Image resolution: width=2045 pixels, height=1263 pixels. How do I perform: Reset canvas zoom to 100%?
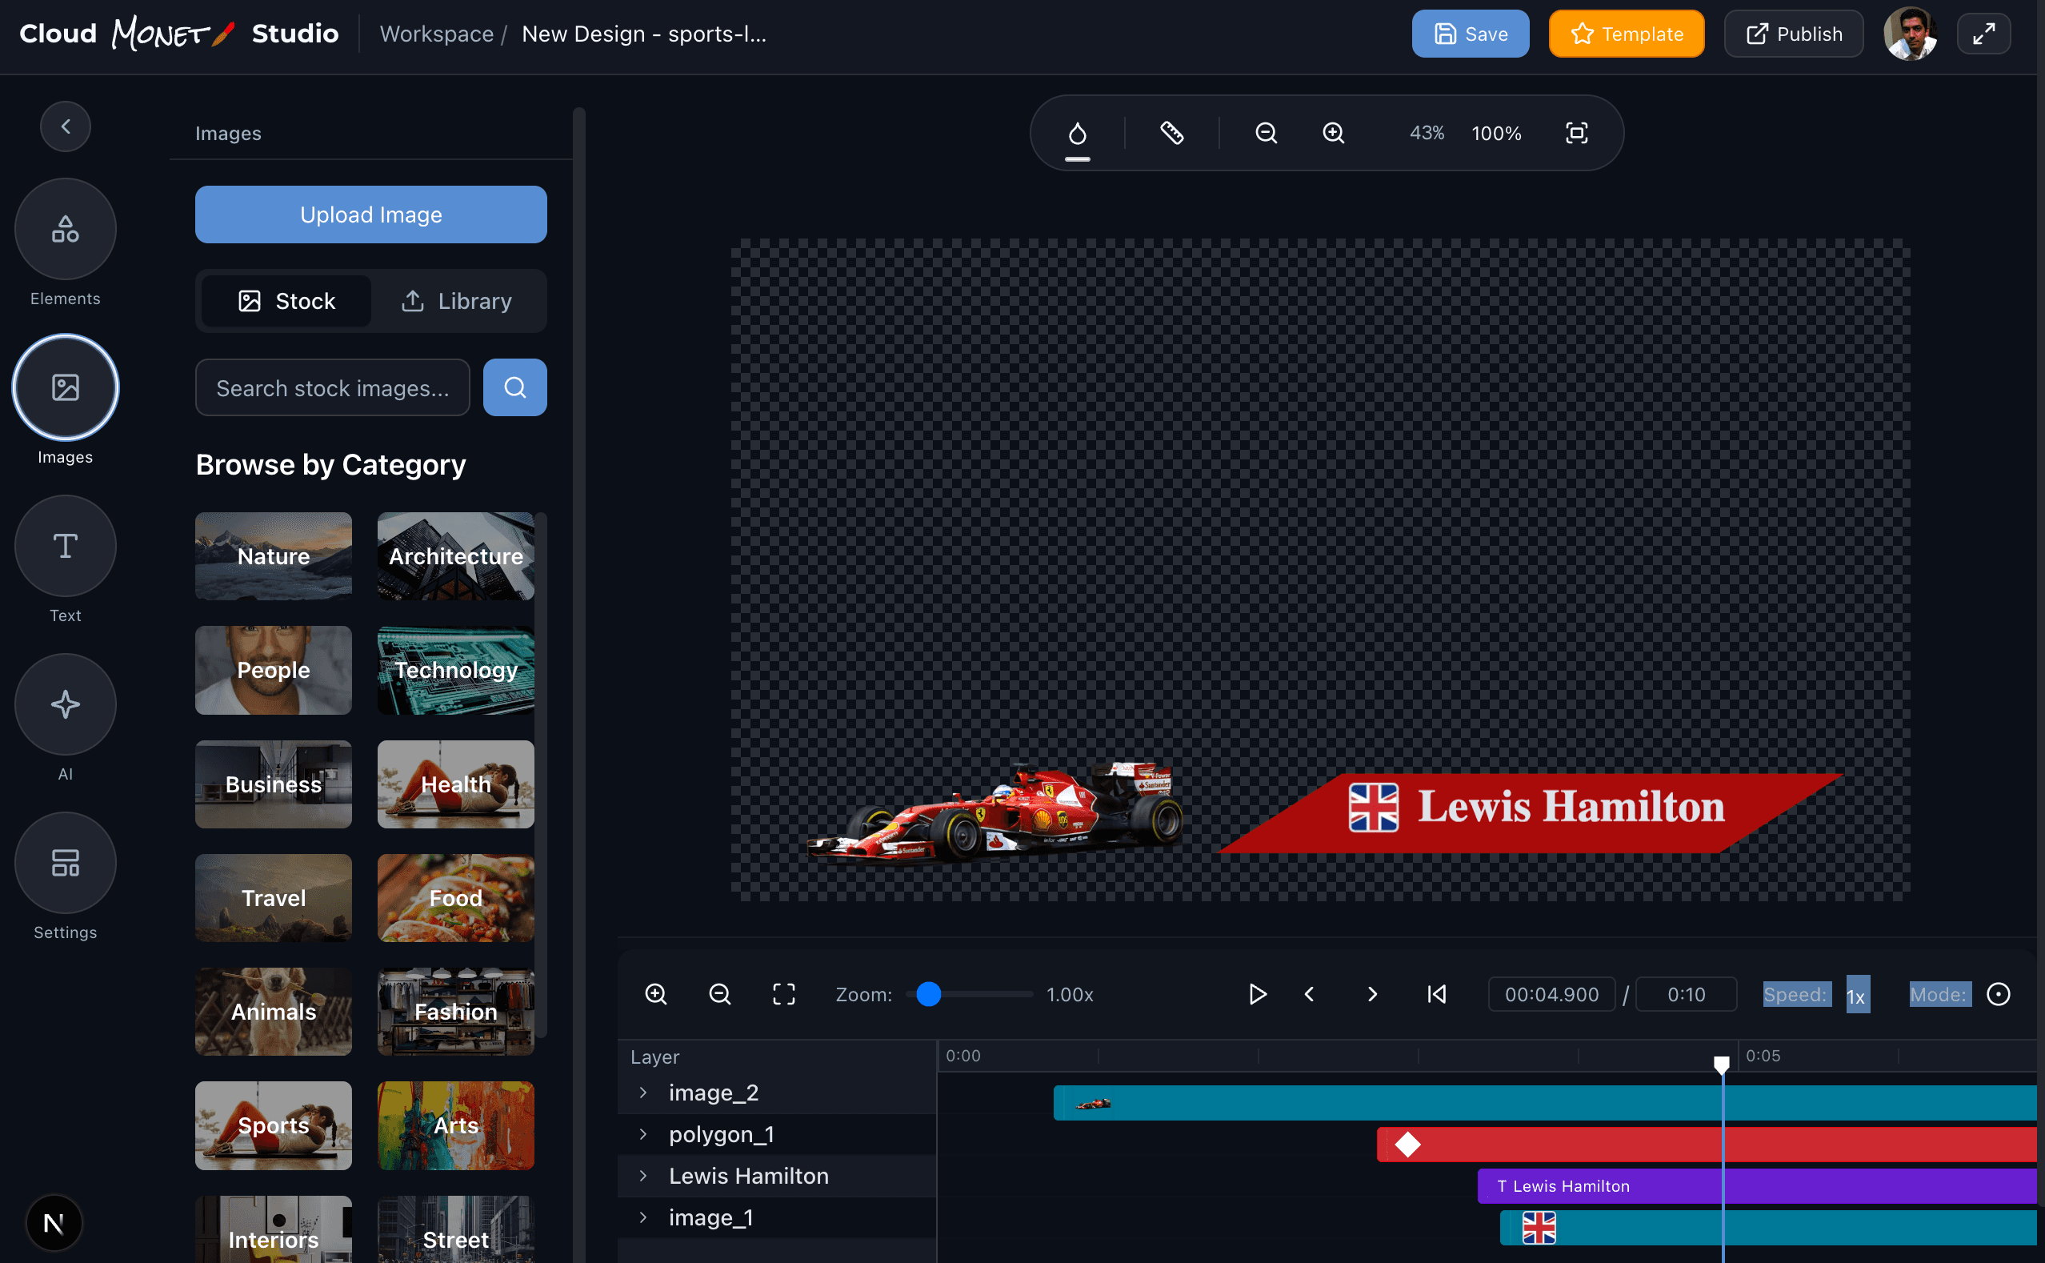pos(1495,134)
